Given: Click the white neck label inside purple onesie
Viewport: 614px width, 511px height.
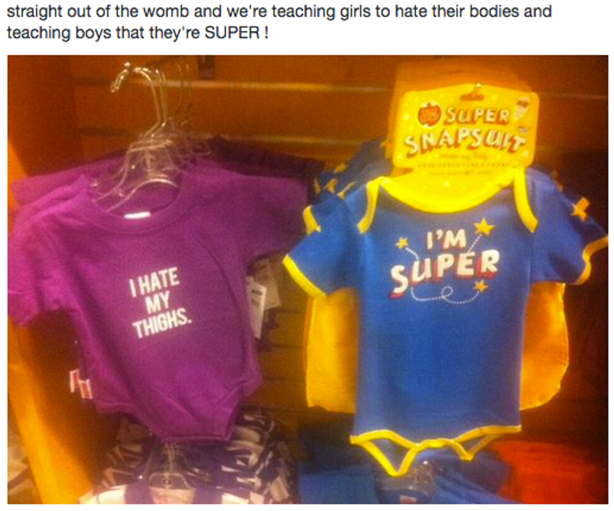Looking at the screenshot, I should [x=137, y=215].
